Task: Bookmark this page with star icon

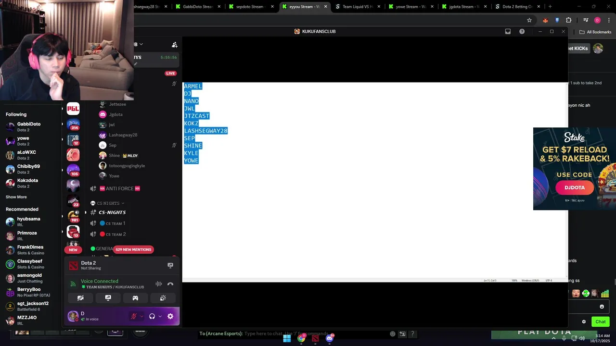Action: pyautogui.click(x=529, y=20)
